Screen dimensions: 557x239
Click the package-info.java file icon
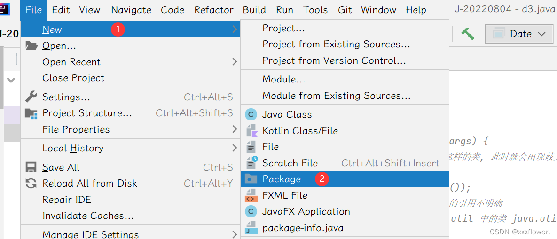251,228
